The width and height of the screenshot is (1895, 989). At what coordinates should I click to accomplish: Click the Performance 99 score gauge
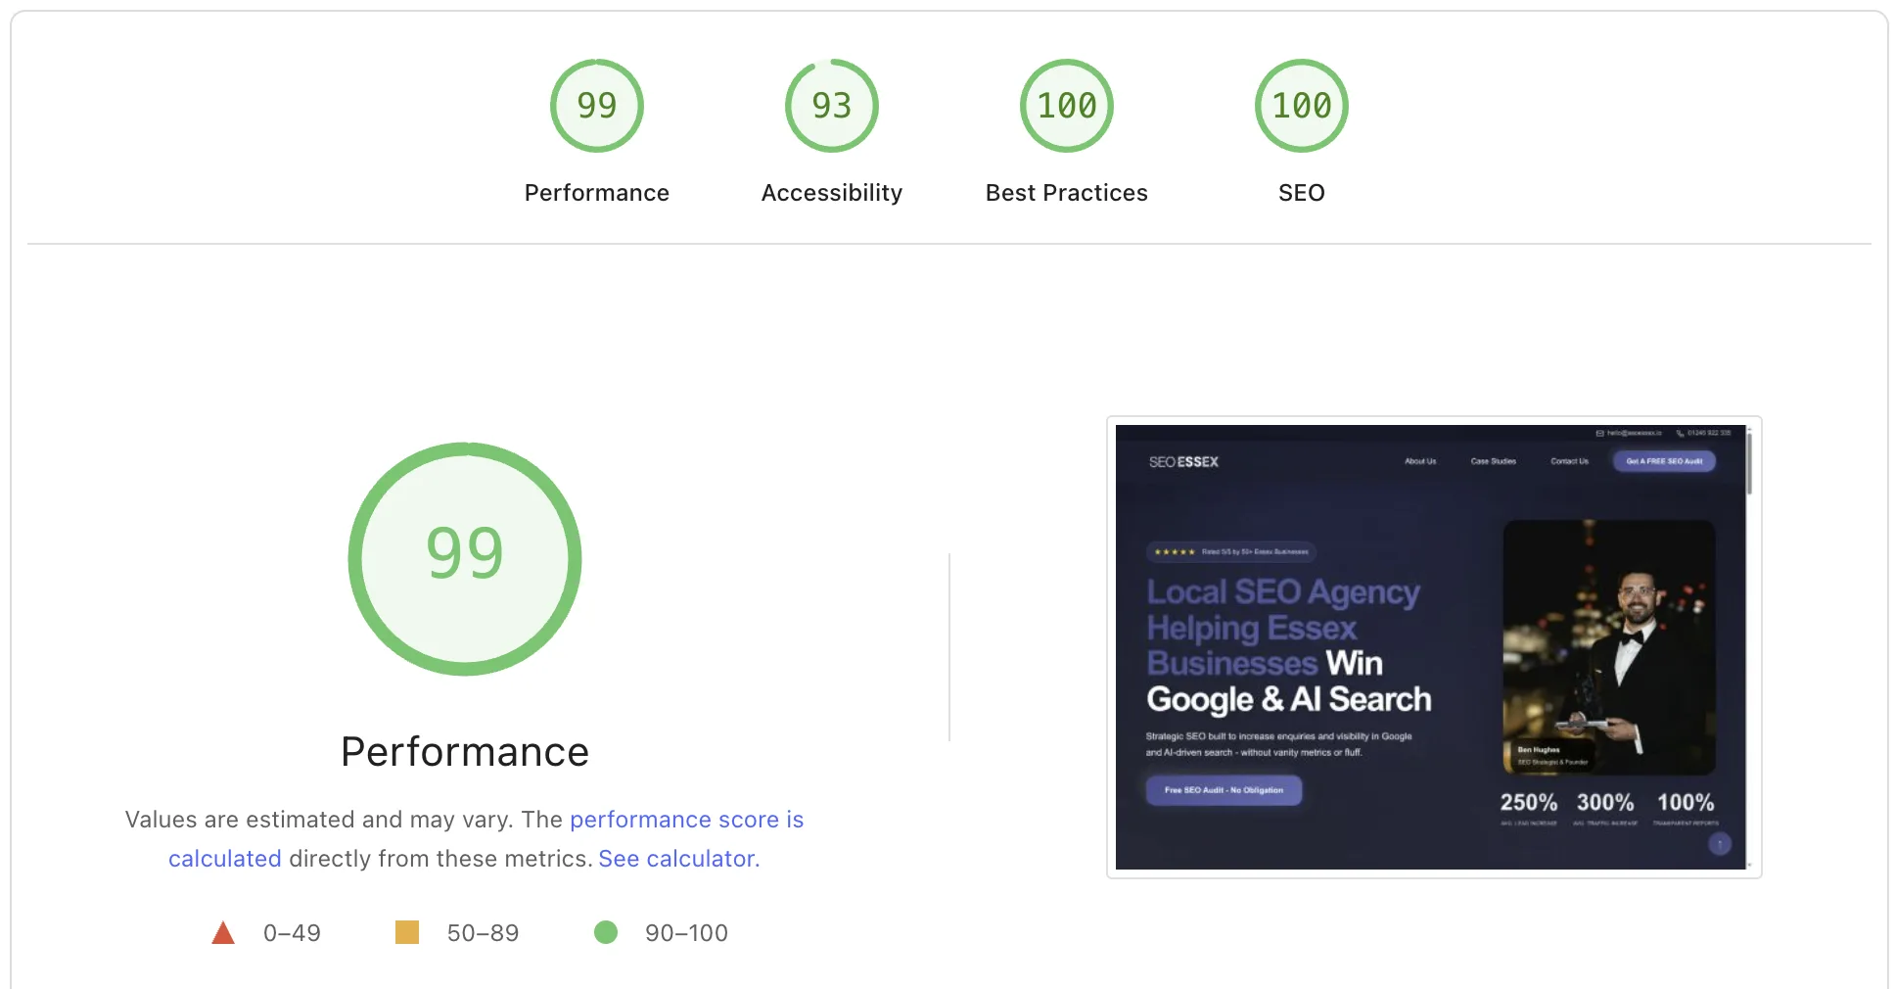[x=596, y=105]
